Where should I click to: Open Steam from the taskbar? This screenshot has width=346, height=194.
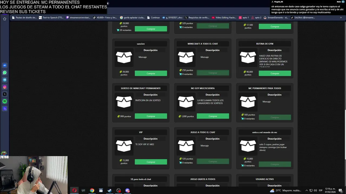[110, 190]
